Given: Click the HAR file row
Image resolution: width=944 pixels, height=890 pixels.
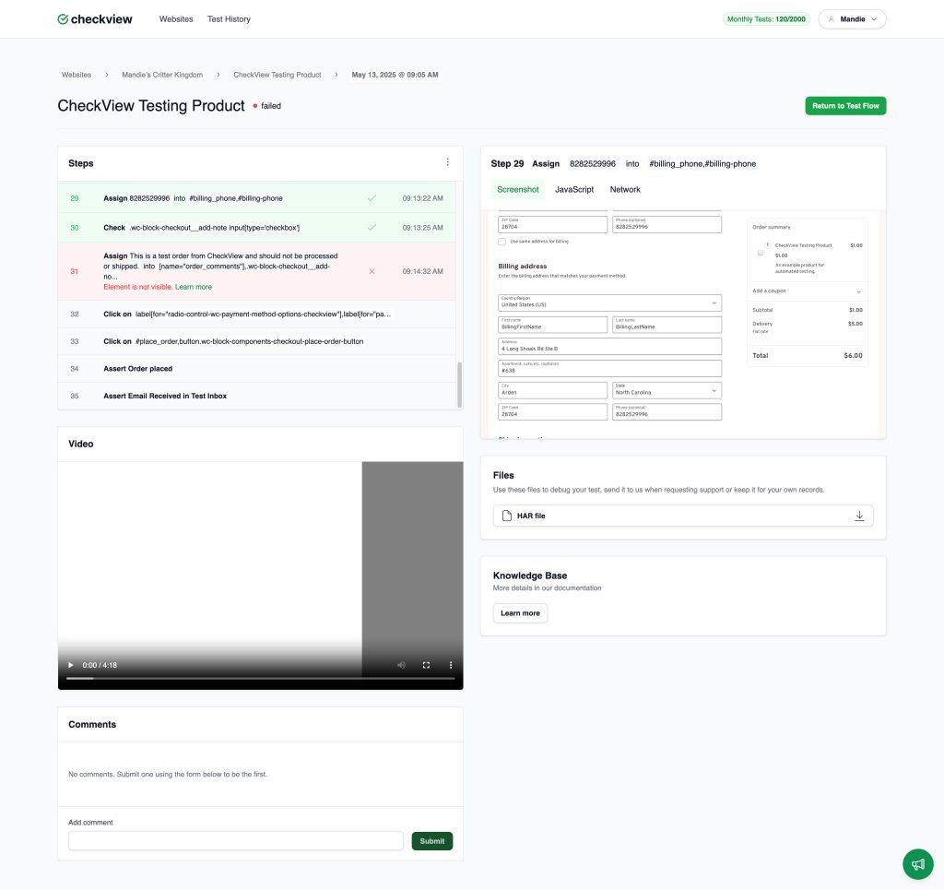Looking at the screenshot, I should tap(683, 516).
